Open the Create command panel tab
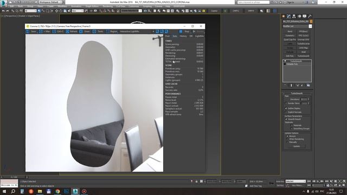Viewport: 347px width, 195px height. tap(284, 16)
